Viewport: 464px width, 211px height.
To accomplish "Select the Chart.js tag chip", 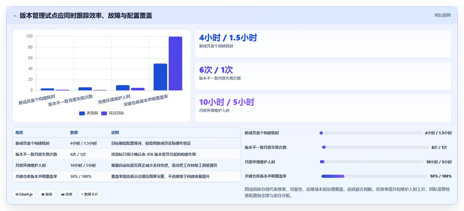I will point(24,194).
